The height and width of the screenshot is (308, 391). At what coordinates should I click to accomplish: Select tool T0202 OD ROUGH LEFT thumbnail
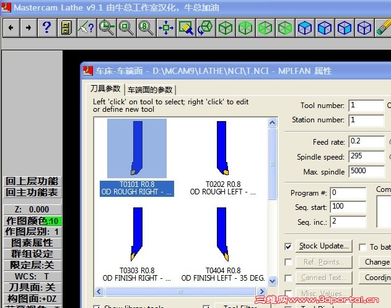click(222, 148)
